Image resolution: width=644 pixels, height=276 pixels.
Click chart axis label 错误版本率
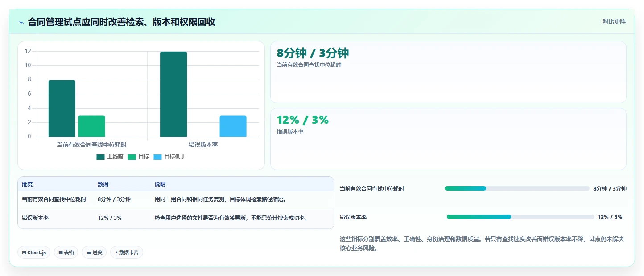pyautogui.click(x=203, y=145)
